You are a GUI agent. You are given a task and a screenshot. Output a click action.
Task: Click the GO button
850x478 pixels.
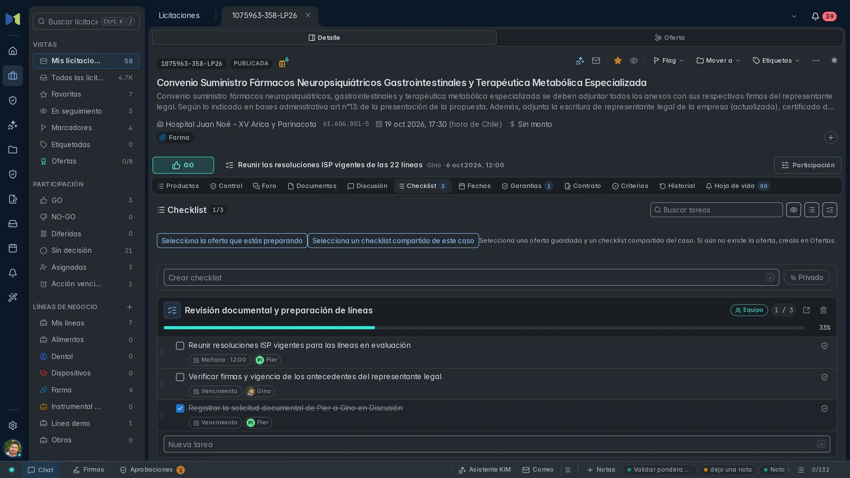pyautogui.click(x=183, y=165)
